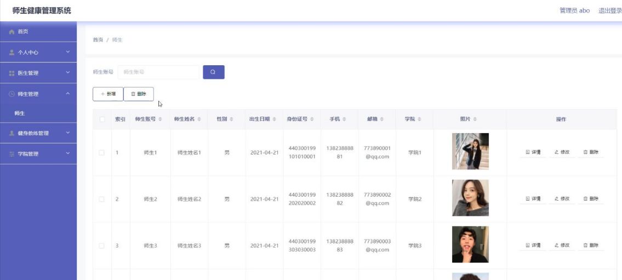Image resolution: width=622 pixels, height=280 pixels.
Task: Expand the 健身教练管理 chevron
Action: (68, 133)
